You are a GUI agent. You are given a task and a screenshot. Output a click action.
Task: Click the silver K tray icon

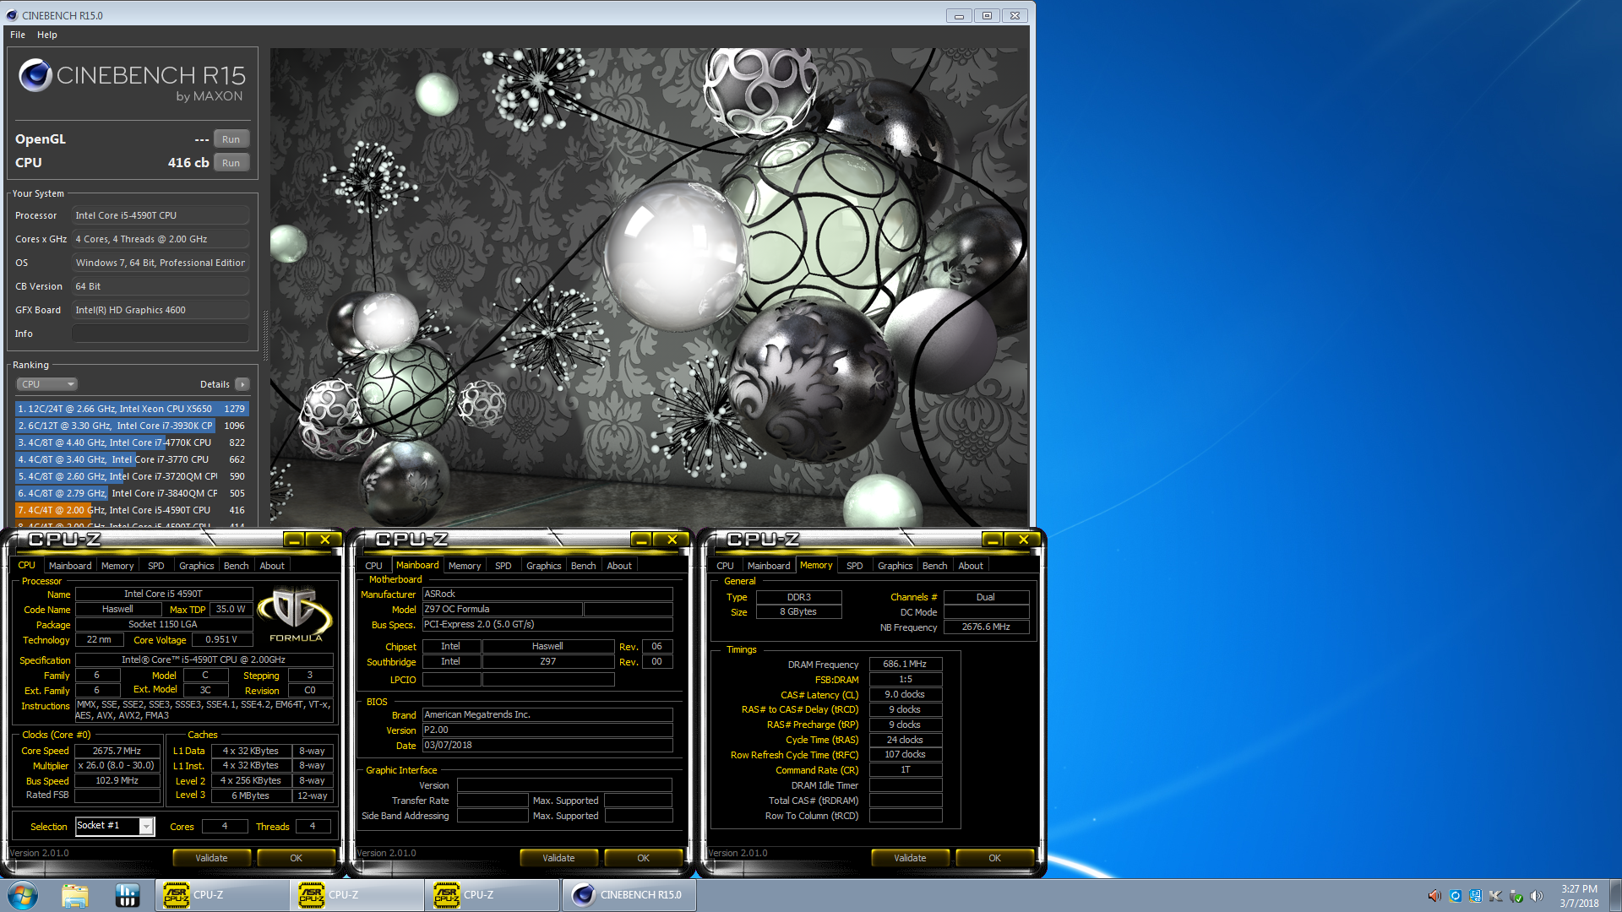point(1495,896)
